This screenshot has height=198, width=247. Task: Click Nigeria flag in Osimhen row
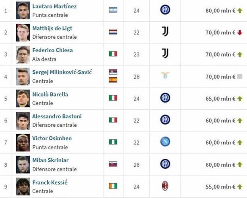113,142
